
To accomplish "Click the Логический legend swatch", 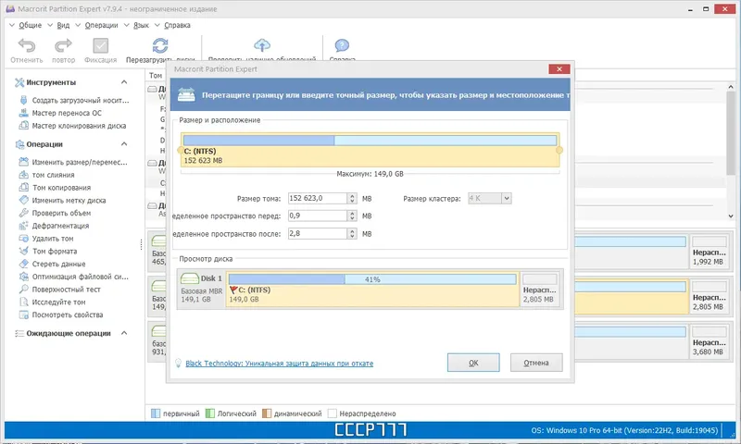I will [210, 413].
